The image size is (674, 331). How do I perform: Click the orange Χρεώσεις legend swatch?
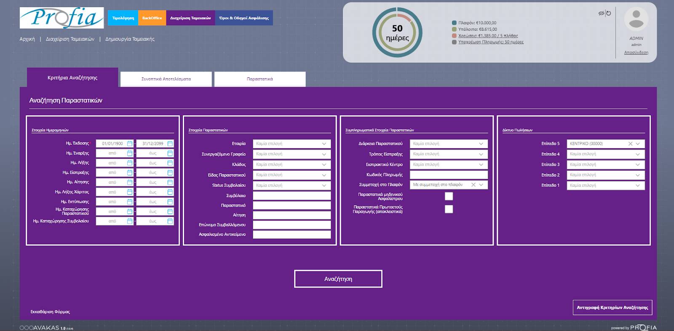point(454,36)
